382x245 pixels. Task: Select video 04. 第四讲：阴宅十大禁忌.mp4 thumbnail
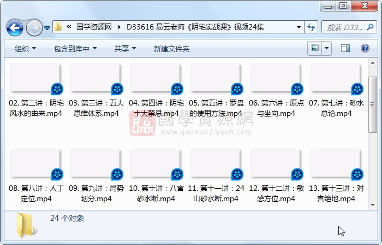point(156,79)
